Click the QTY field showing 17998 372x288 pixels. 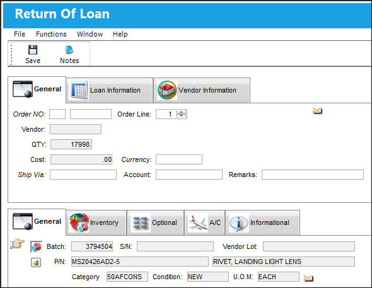71,144
